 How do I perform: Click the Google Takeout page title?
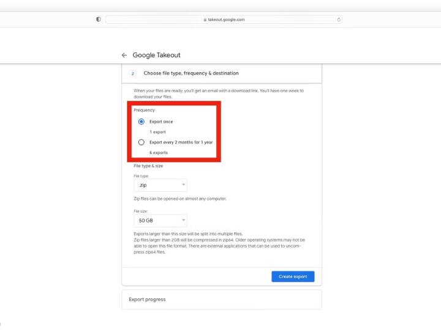point(156,55)
